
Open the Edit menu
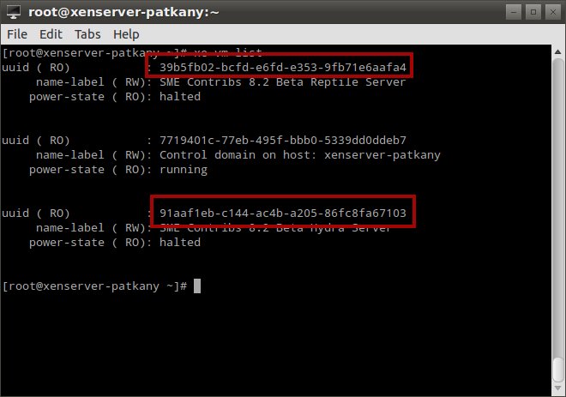click(51, 34)
